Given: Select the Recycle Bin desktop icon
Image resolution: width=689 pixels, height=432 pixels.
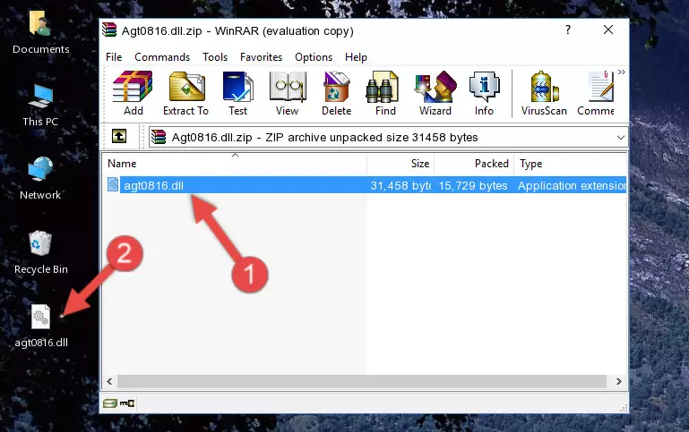Looking at the screenshot, I should tap(41, 253).
